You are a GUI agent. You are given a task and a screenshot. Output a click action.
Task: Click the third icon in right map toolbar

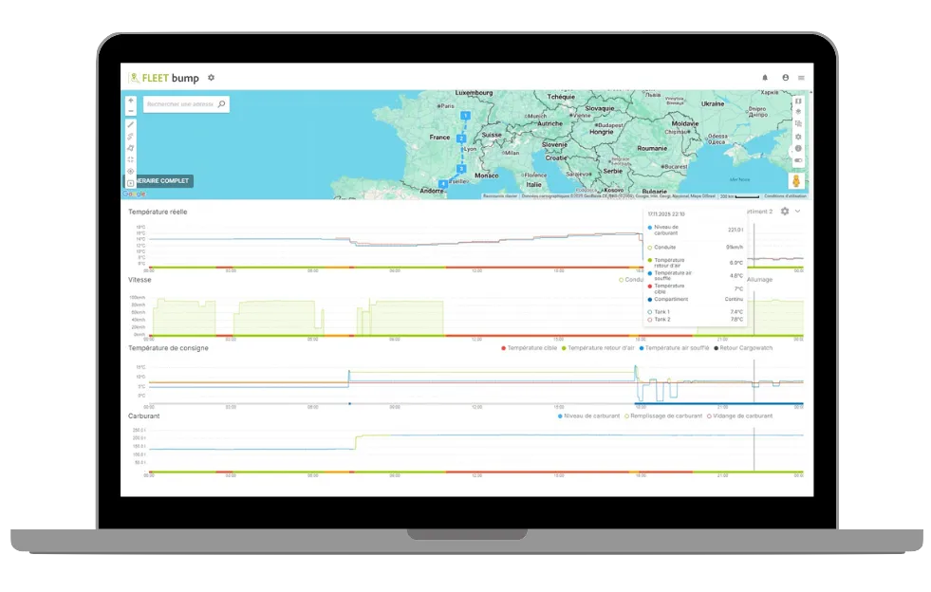pos(798,124)
